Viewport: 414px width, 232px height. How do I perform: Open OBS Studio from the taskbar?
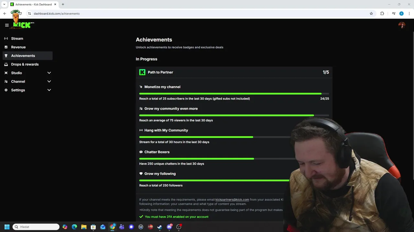pyautogui.click(x=179, y=227)
